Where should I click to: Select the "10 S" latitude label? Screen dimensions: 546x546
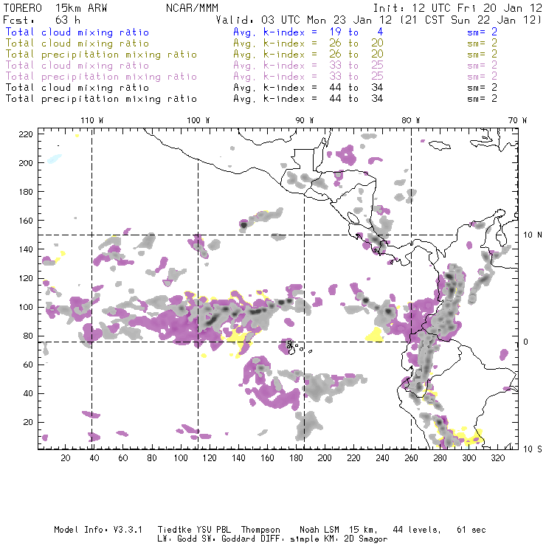(x=533, y=449)
